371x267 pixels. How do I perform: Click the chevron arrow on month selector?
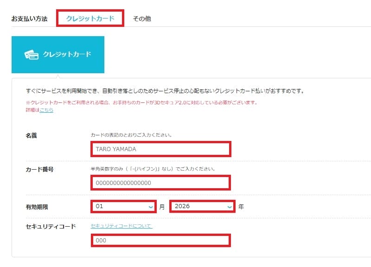click(x=150, y=207)
